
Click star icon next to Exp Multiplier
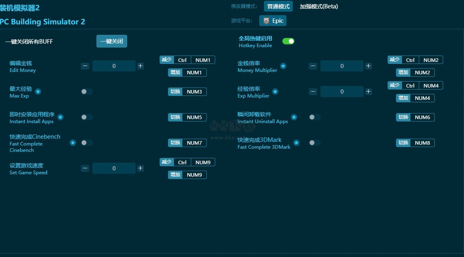click(275, 92)
